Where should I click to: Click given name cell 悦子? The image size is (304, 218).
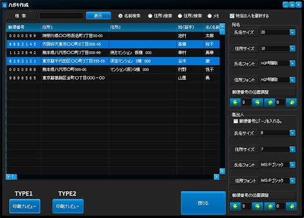point(212,69)
